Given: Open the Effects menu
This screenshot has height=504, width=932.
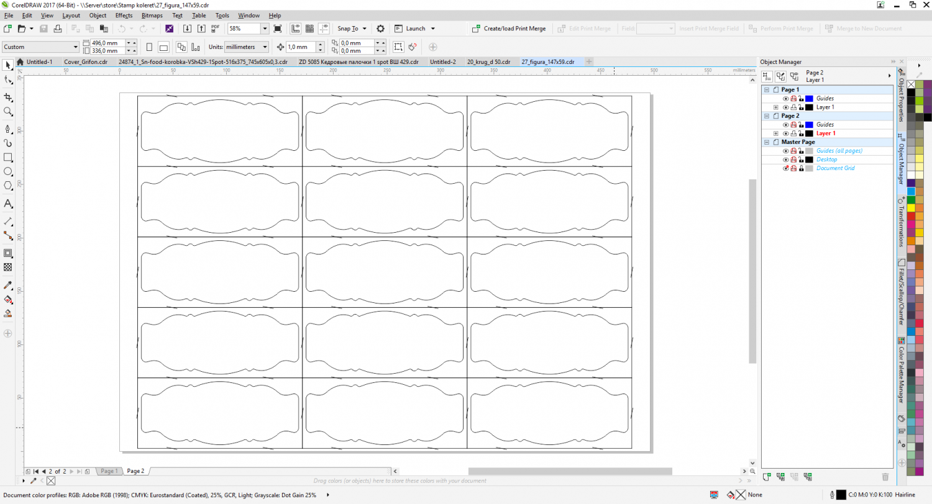Looking at the screenshot, I should 124,15.
